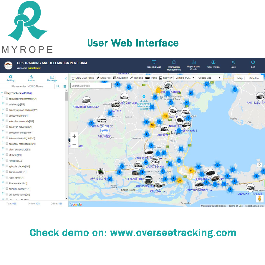Click the primetrack avatar logo
This screenshot has height=265, width=265.
tap(9, 66)
